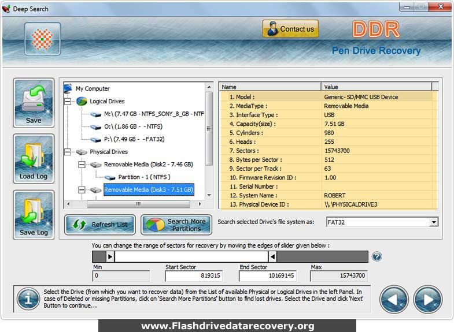The image size is (454, 332).
Task: Click the Bytes per Sector value 512
Action: [x=329, y=160]
